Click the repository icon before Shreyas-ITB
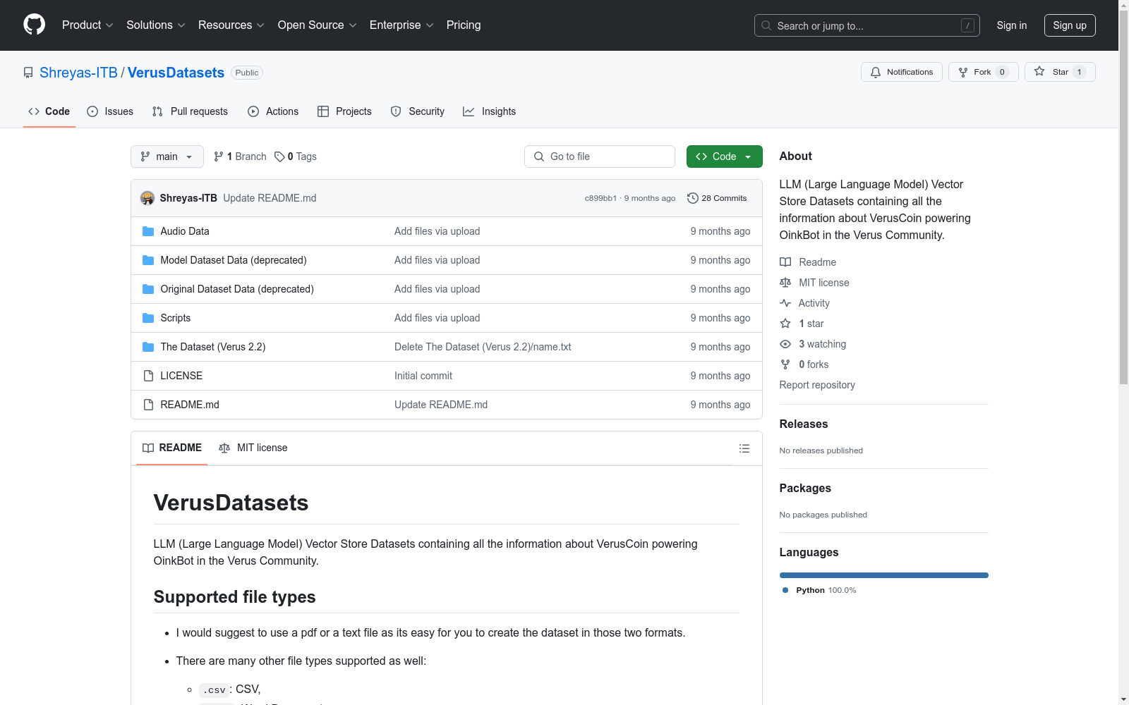 click(x=28, y=73)
